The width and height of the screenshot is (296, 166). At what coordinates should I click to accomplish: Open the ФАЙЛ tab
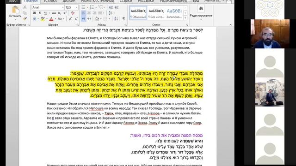pos(13,1)
